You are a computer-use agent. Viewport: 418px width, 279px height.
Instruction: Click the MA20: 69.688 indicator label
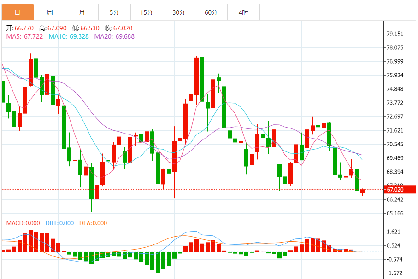click(114, 36)
